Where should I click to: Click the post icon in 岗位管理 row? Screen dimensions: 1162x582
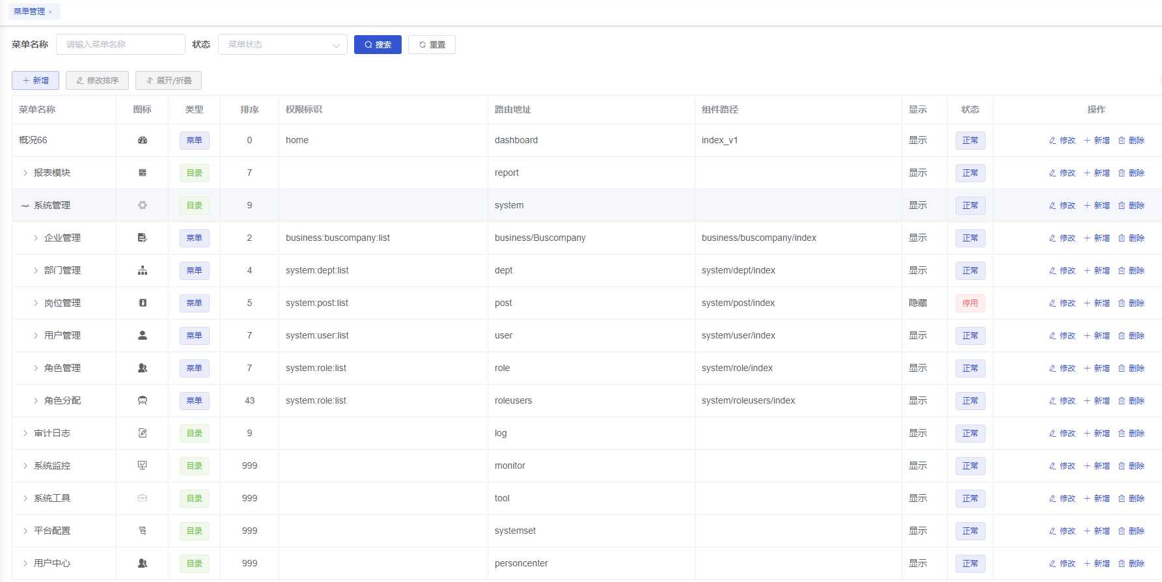(x=143, y=303)
